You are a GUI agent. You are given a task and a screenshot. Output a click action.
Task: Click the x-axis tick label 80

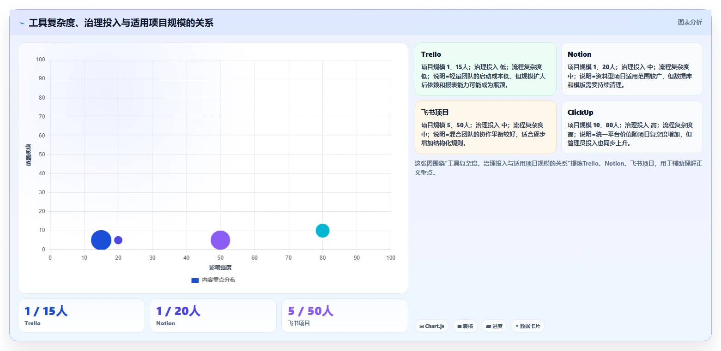coord(322,258)
